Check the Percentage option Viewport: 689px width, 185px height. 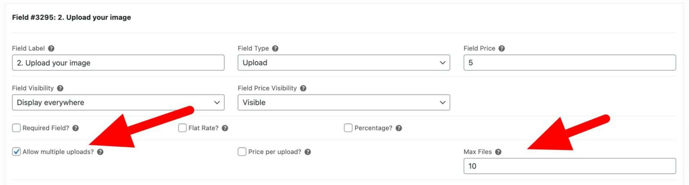[x=348, y=128]
